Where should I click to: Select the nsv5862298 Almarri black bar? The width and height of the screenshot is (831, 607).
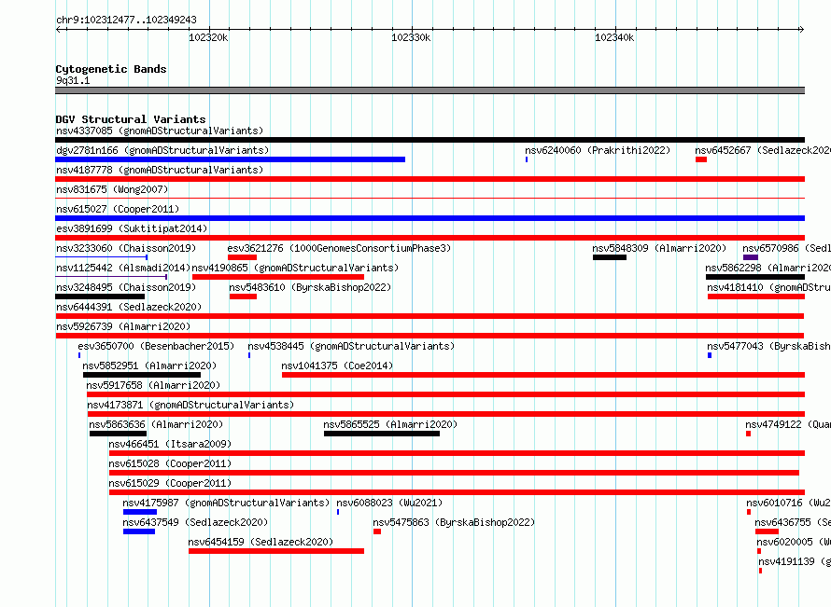tap(755, 277)
